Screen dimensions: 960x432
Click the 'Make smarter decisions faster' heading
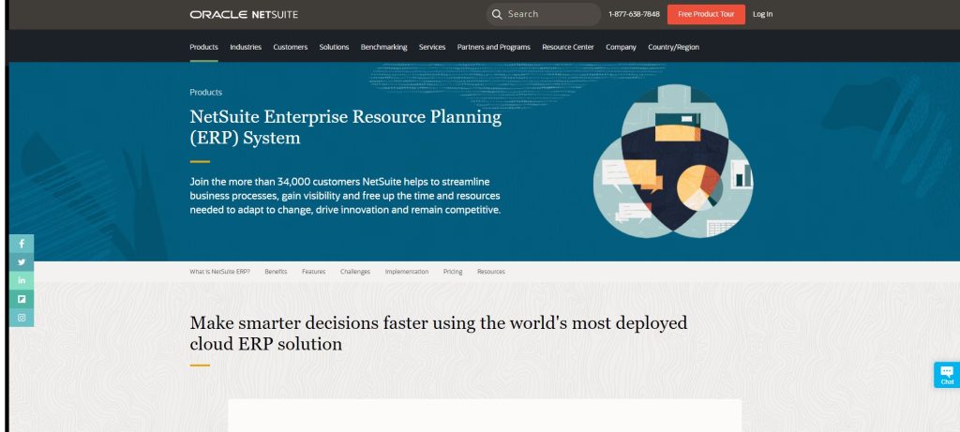(439, 333)
